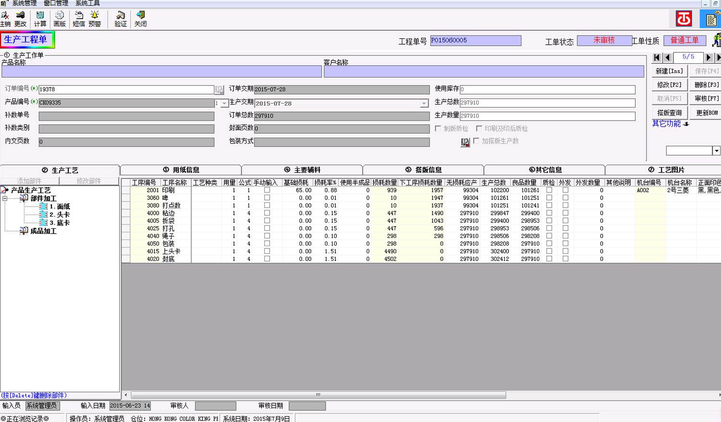
Task: Click the 头卡 component icon in tree
Action: [x=43, y=215]
